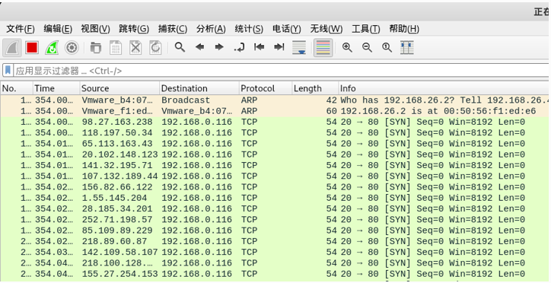Sort by the Length column header
The image size is (551, 283).
coord(315,88)
